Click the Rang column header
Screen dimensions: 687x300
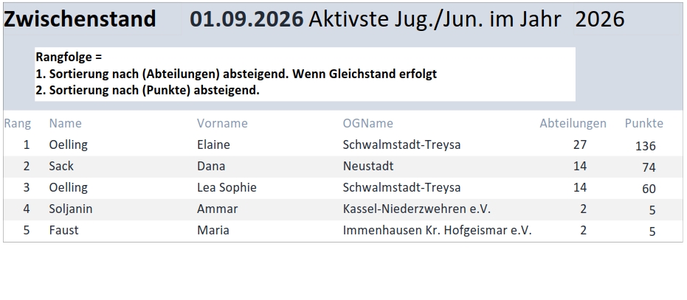(x=18, y=124)
